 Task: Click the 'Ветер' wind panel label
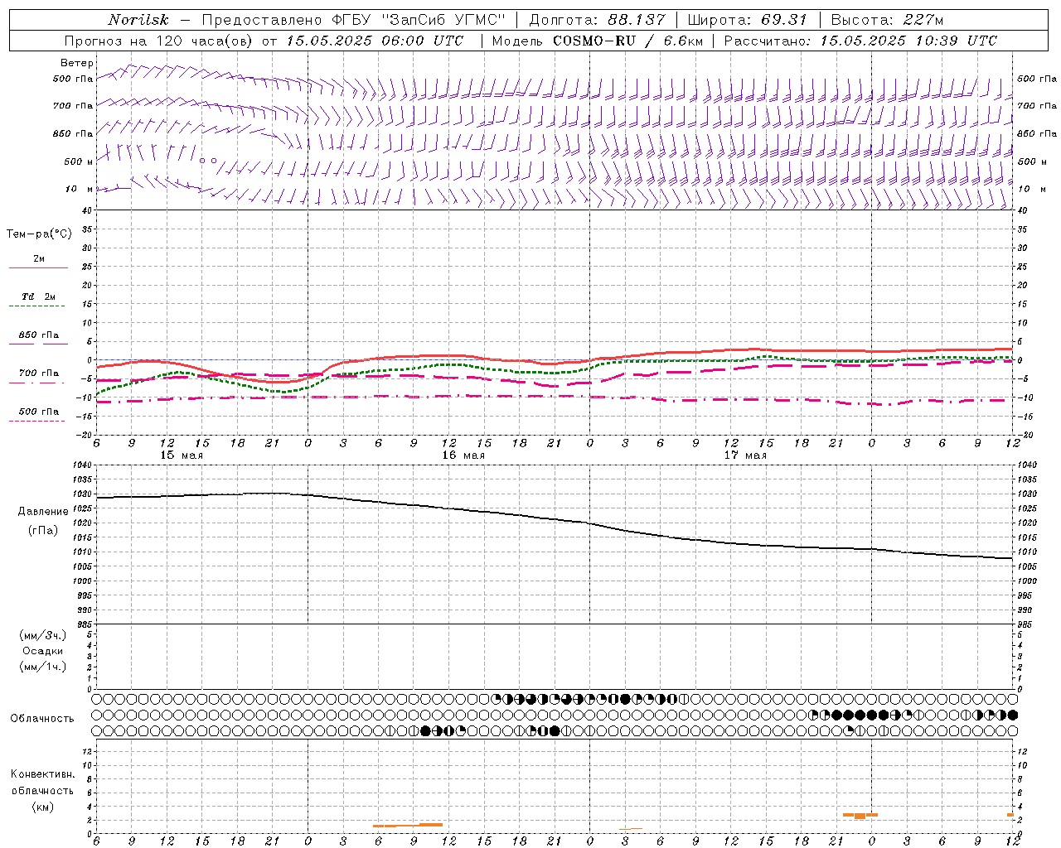(x=76, y=63)
